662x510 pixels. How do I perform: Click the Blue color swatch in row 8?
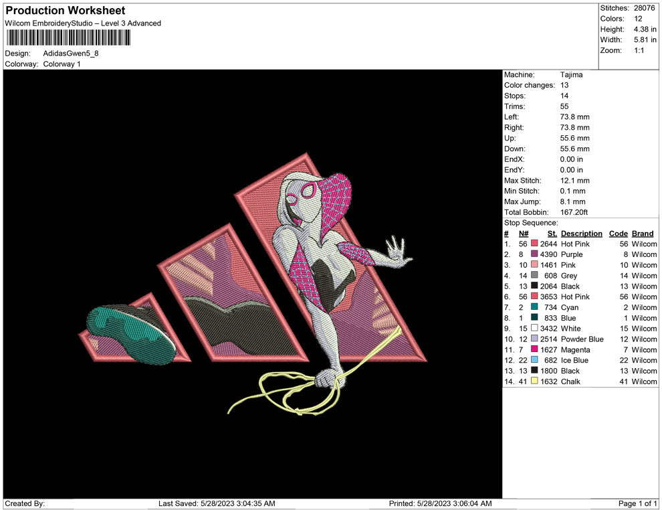click(x=534, y=317)
